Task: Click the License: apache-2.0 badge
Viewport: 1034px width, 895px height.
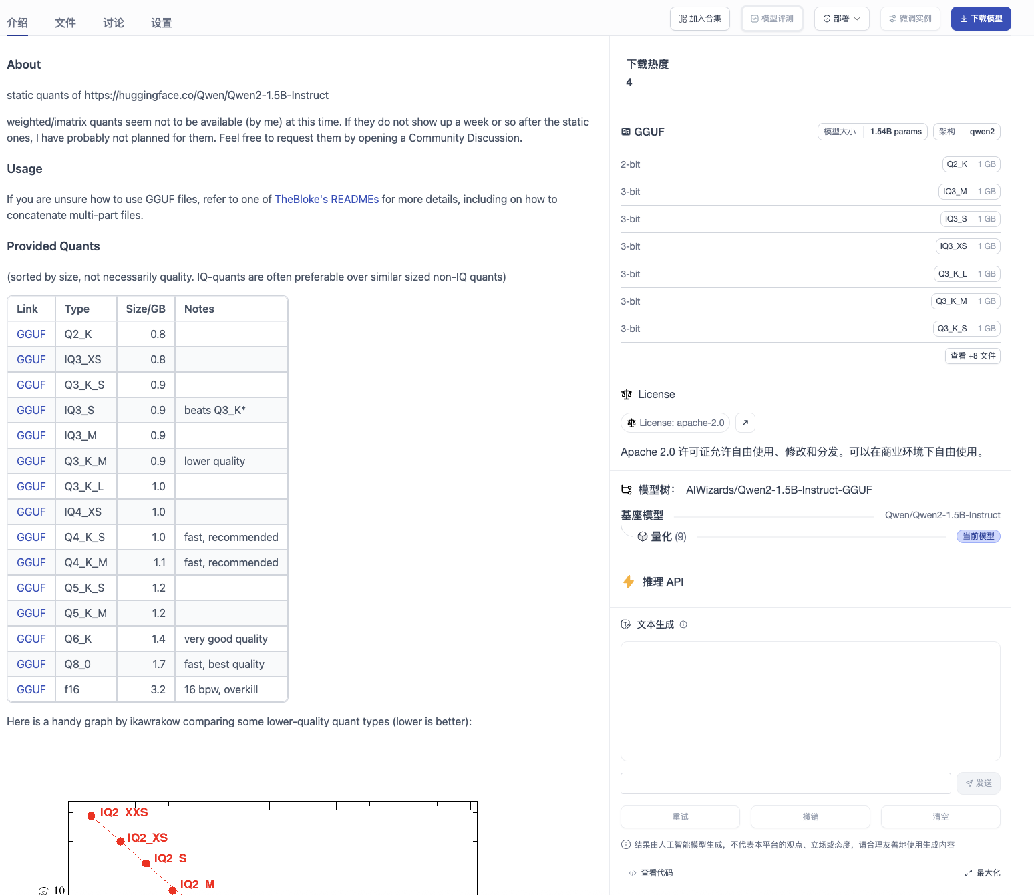Action: point(675,423)
